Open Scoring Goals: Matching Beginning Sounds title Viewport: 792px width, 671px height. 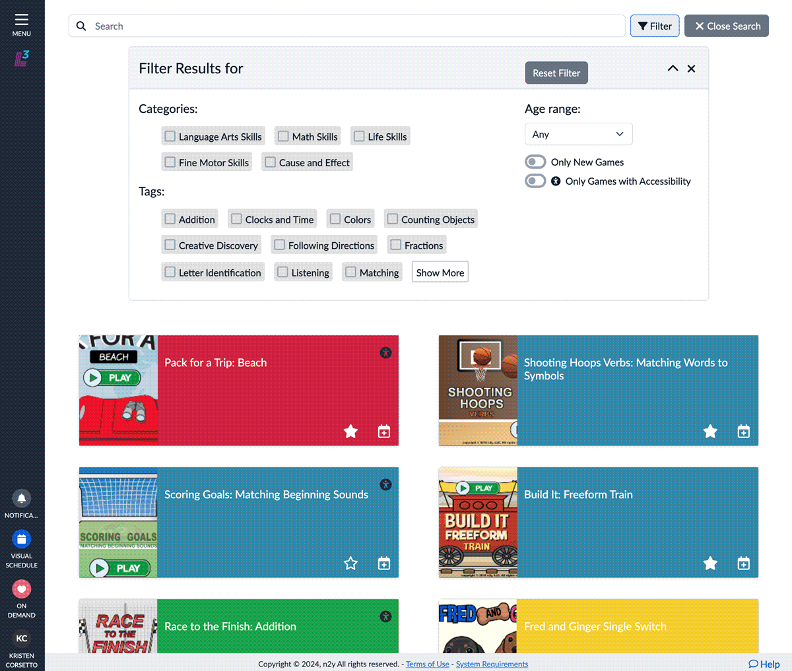coord(266,494)
